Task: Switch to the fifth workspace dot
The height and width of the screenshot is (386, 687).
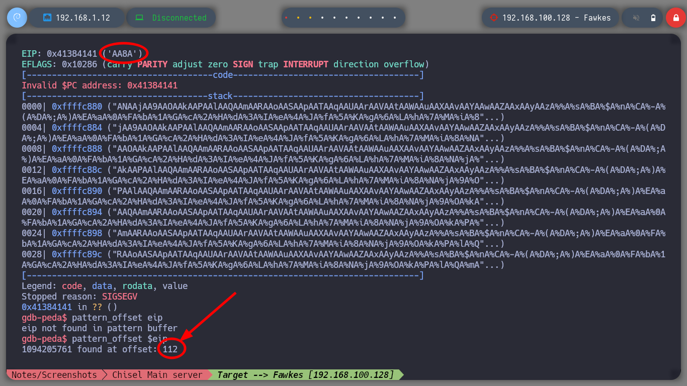Action: pyautogui.click(x=334, y=18)
